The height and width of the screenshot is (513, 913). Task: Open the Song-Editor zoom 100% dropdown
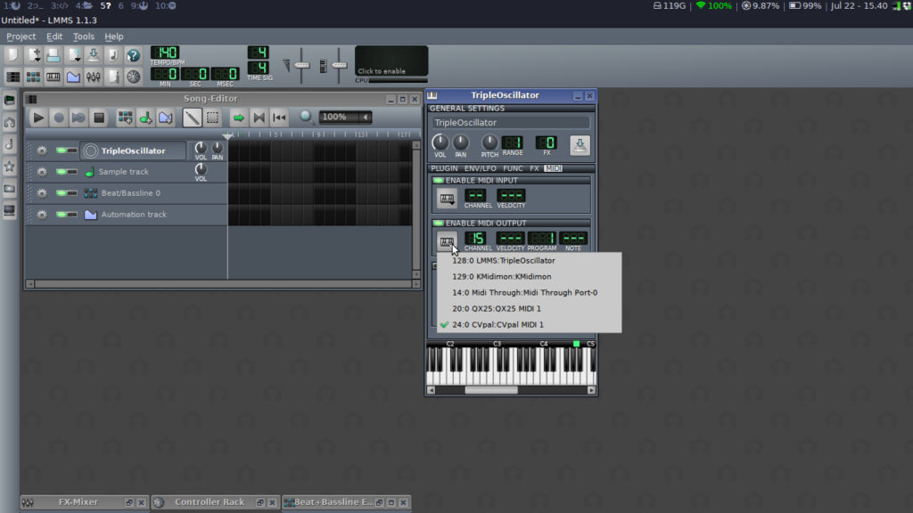(x=345, y=117)
